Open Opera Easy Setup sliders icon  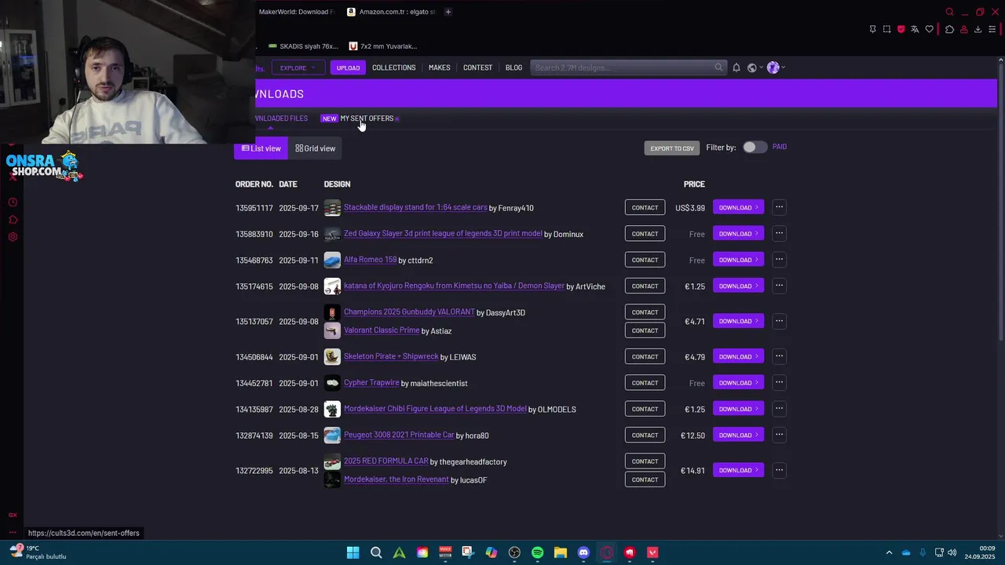click(x=992, y=29)
